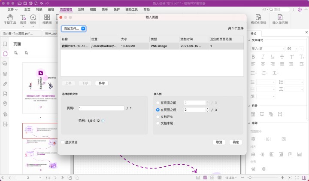
Task: Open the bookmarks panel in left sidebar
Action: pyautogui.click(x=5, y=43)
